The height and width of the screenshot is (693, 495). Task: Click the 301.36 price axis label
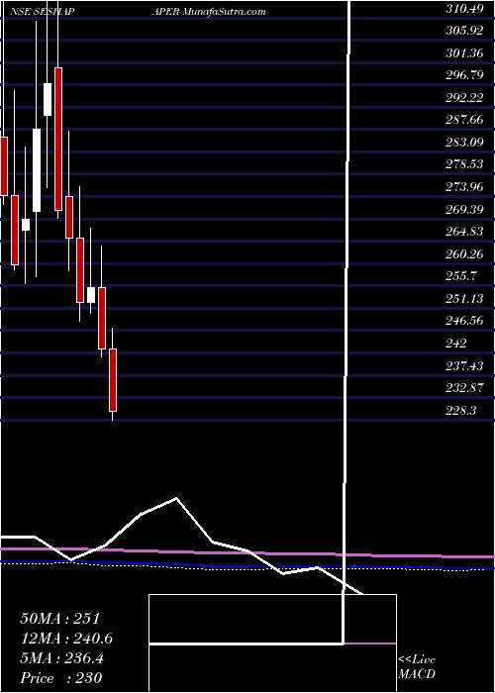coord(463,53)
